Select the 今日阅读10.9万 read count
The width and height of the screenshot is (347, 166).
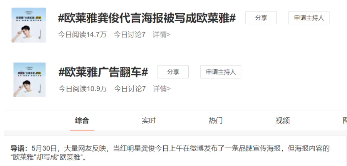(x=82, y=89)
